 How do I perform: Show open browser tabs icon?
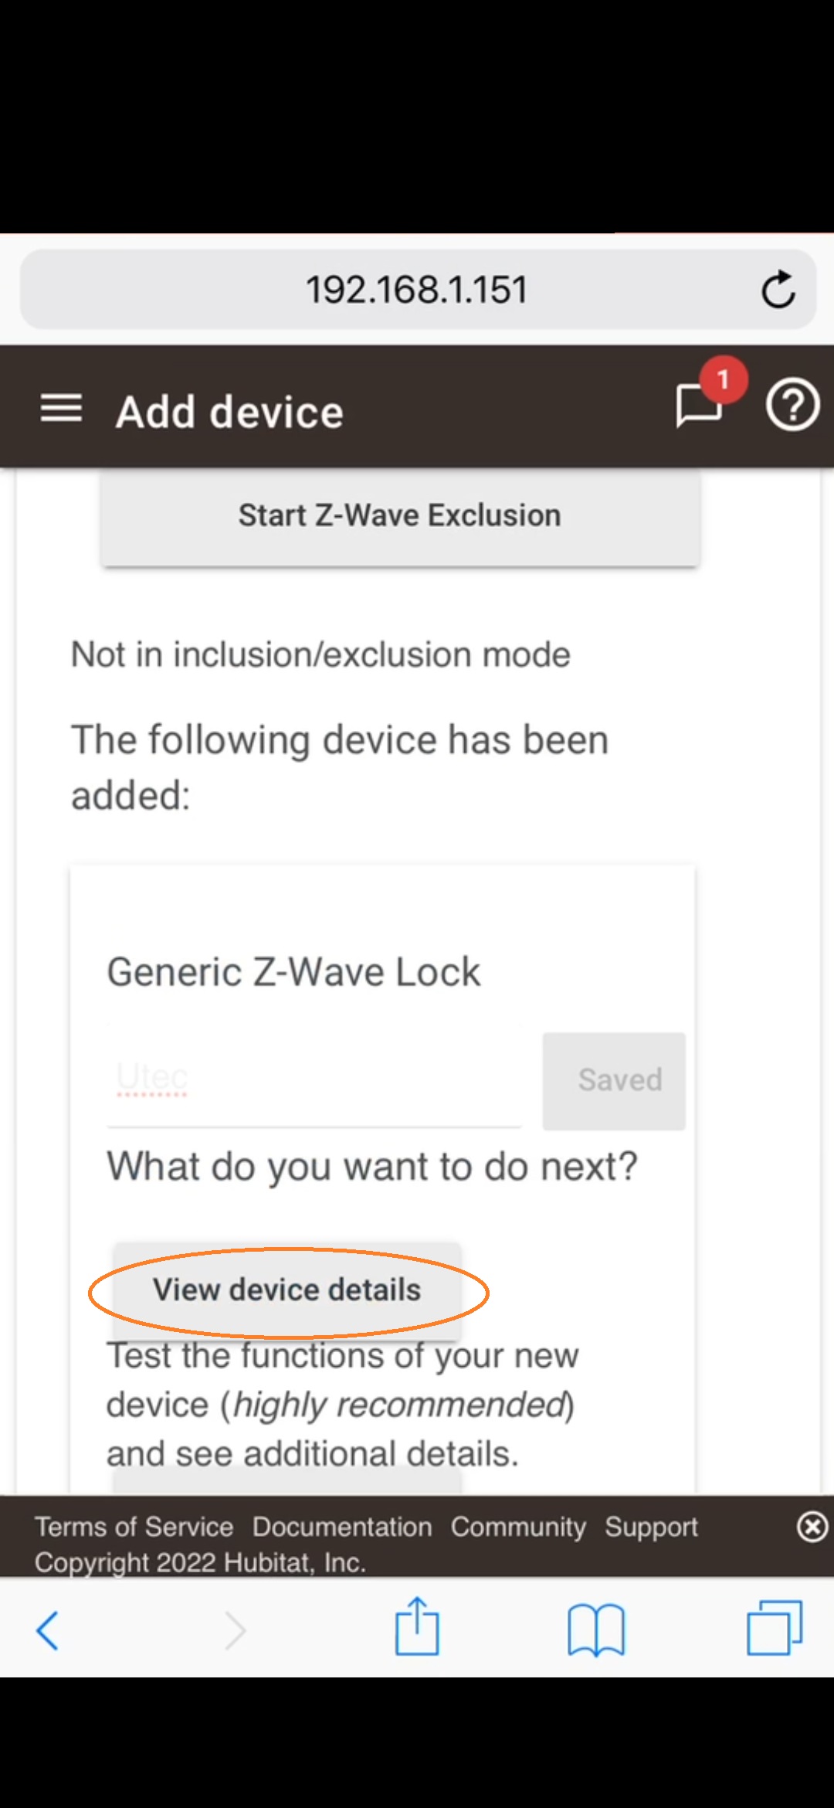[x=775, y=1627]
